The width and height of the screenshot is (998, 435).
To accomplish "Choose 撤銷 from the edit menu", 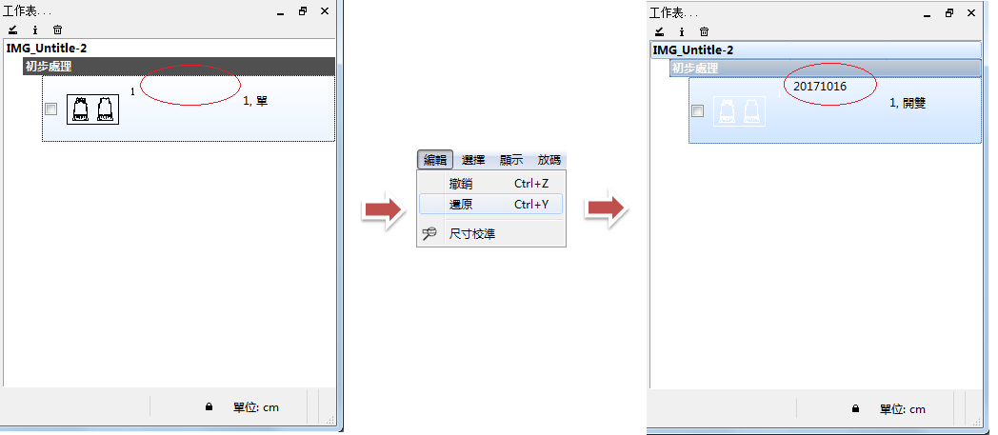I will [461, 184].
